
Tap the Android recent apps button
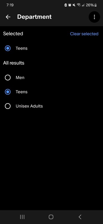[x=22, y=217]
